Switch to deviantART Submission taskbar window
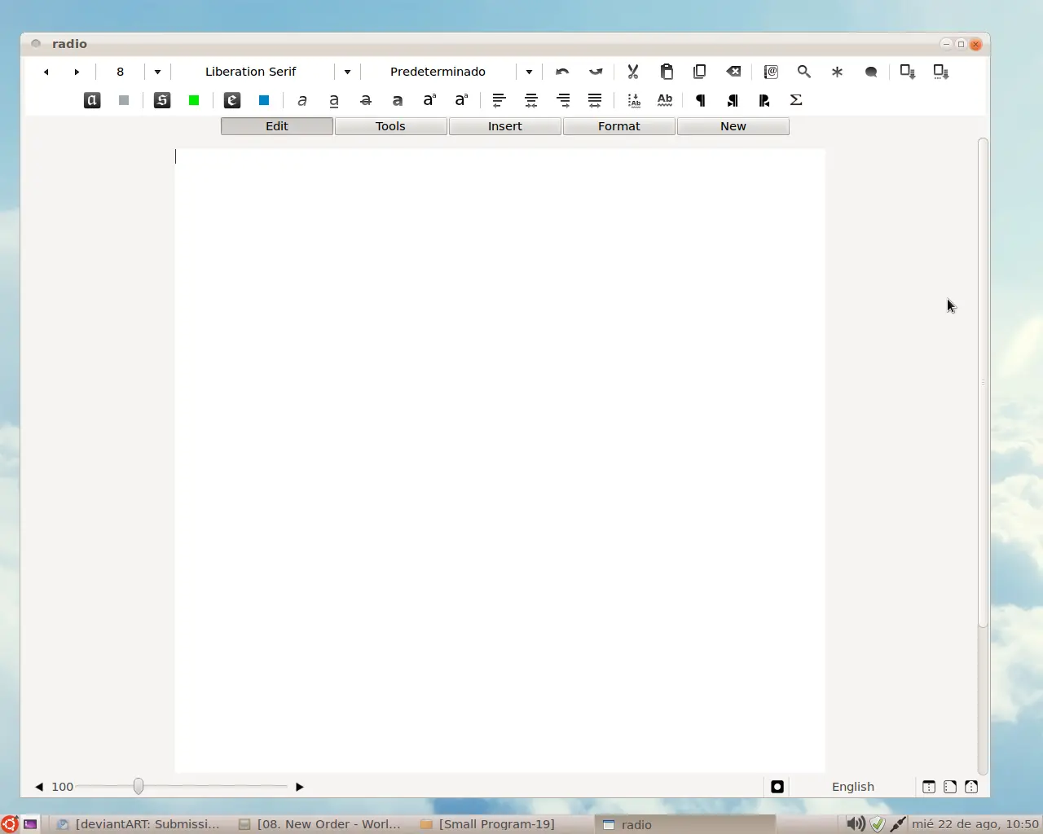1043x834 pixels. [139, 824]
